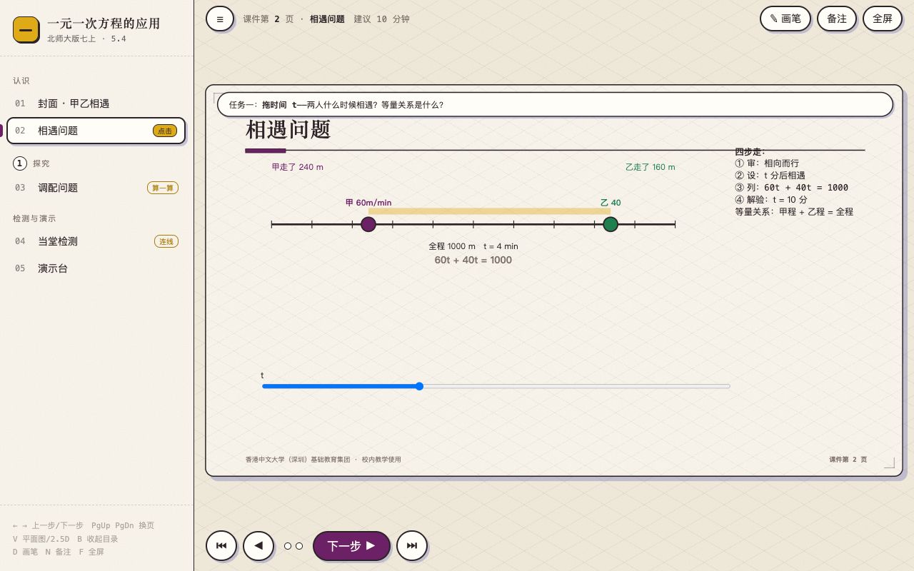Screen dimensions: 914x571
Task: Click step ② 设：t 分后相遇
Action: click(770, 176)
